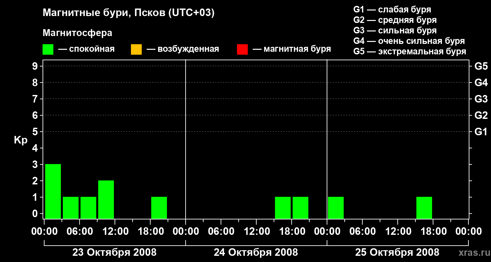Screen dimensions: 491x262
Task: Click the 'G2 — средняя буря' legend line
Action: click(x=395, y=20)
